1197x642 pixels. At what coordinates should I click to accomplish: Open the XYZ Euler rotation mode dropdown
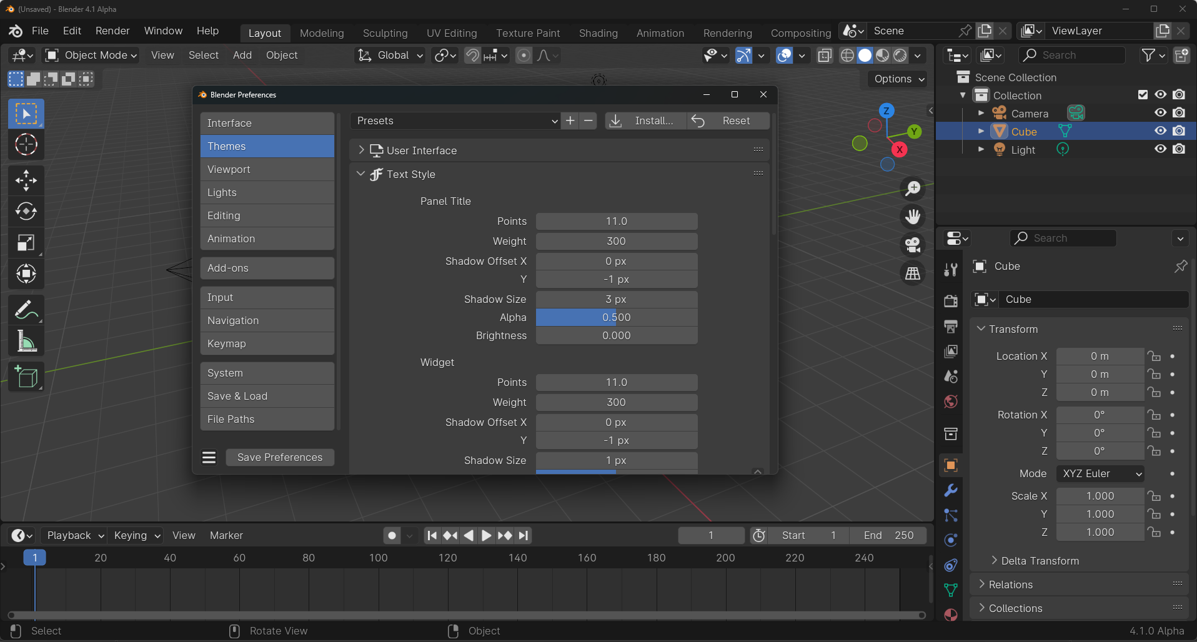tap(1100, 473)
